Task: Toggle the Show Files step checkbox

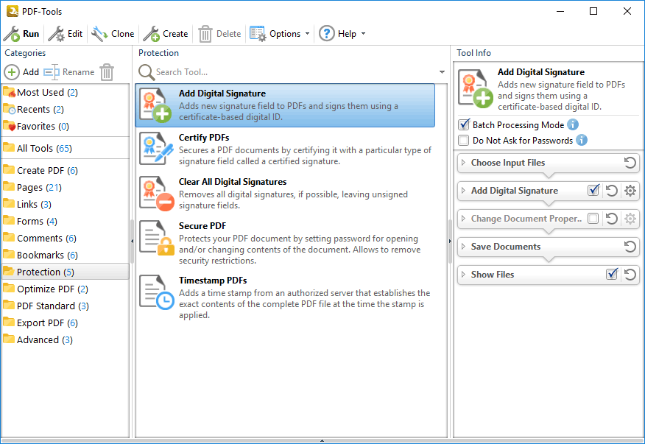Action: click(x=612, y=274)
